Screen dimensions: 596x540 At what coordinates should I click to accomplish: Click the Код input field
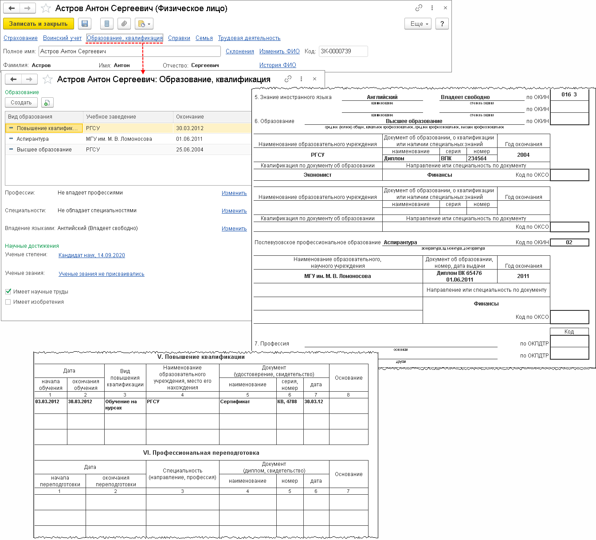[343, 52]
